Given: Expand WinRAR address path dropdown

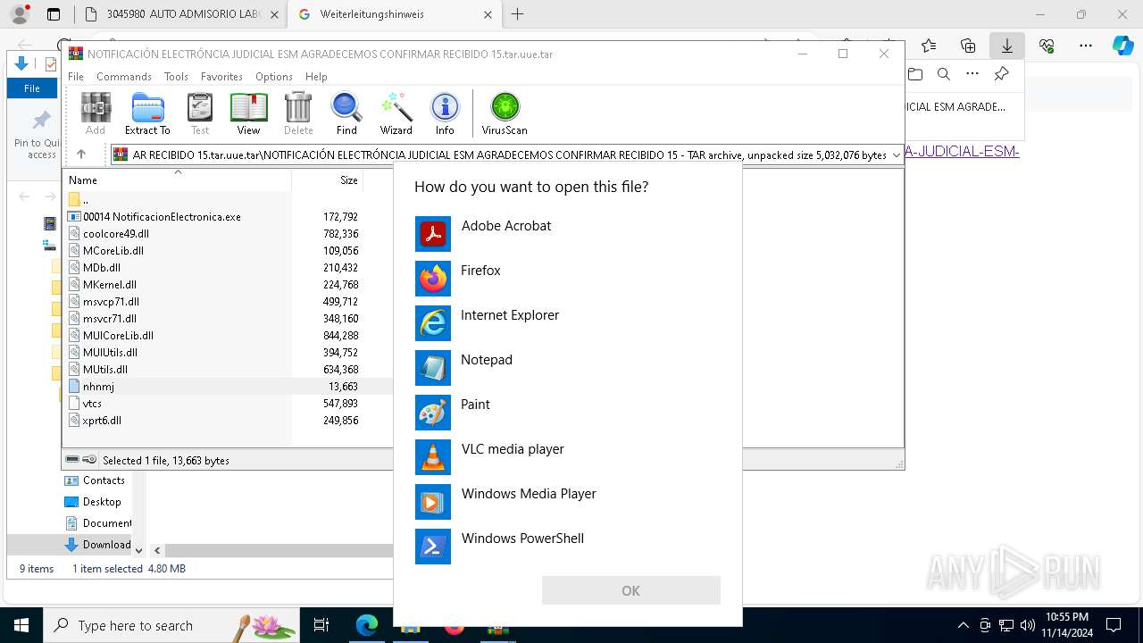Looking at the screenshot, I should click(x=897, y=155).
